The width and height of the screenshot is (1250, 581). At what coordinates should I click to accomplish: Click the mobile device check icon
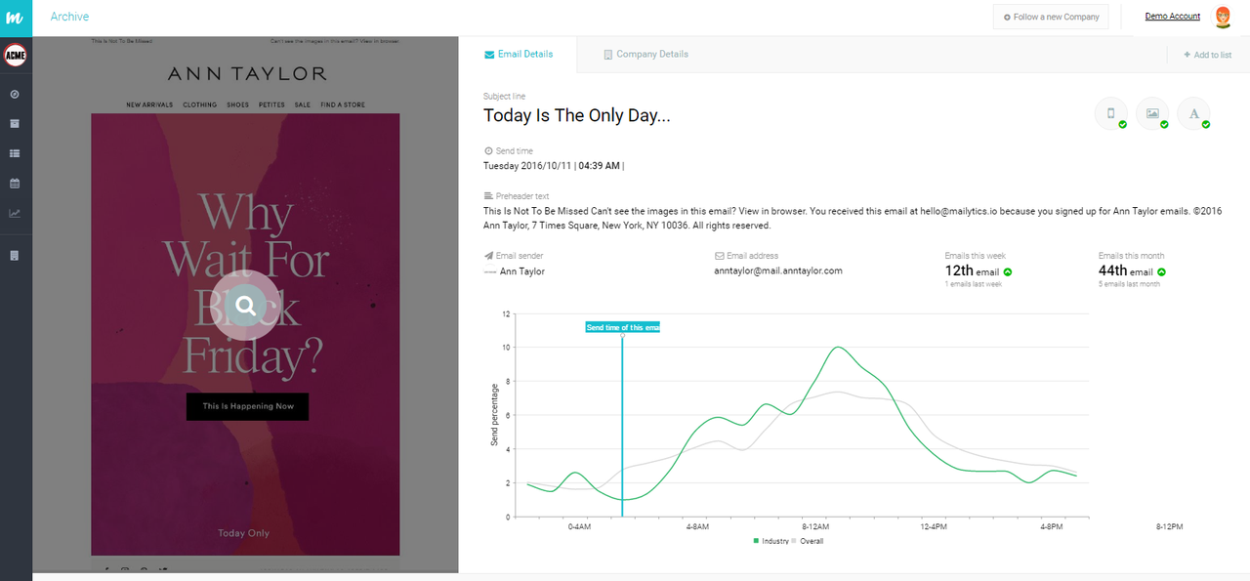(x=1111, y=114)
